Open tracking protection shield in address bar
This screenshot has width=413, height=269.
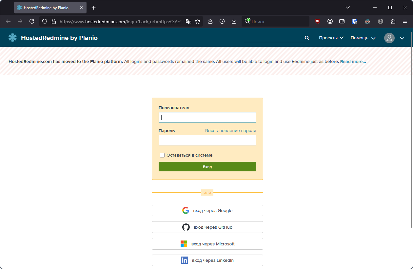[45, 21]
